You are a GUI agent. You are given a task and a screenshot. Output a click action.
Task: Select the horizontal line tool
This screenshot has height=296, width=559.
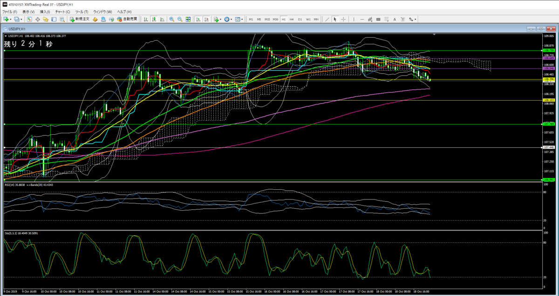click(x=362, y=19)
